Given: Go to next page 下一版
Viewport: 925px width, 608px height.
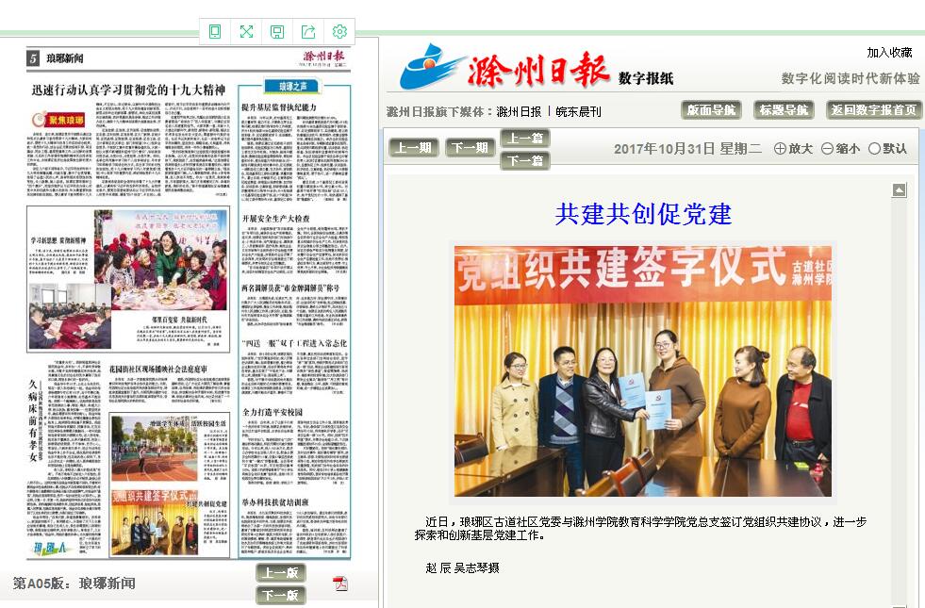Looking at the screenshot, I should (x=281, y=595).
